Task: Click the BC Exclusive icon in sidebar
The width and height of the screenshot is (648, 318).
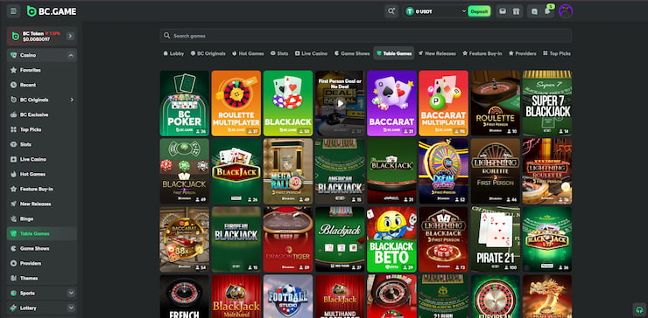Action: click(x=14, y=114)
